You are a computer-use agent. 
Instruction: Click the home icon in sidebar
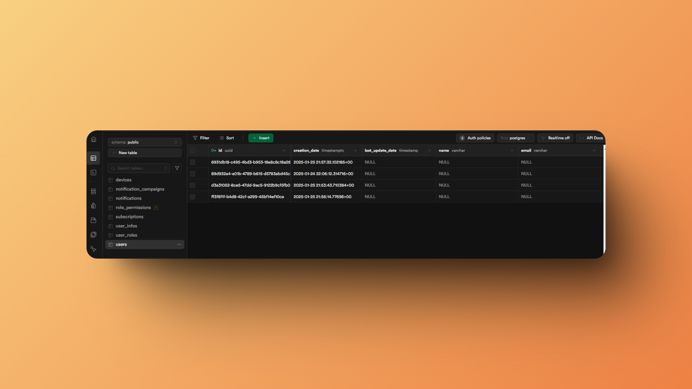coord(94,139)
